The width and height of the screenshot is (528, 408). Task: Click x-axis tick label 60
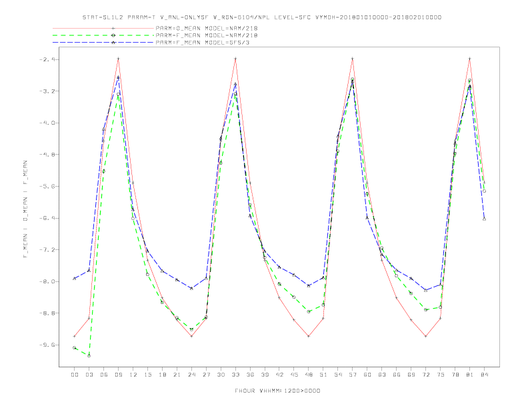367,375
